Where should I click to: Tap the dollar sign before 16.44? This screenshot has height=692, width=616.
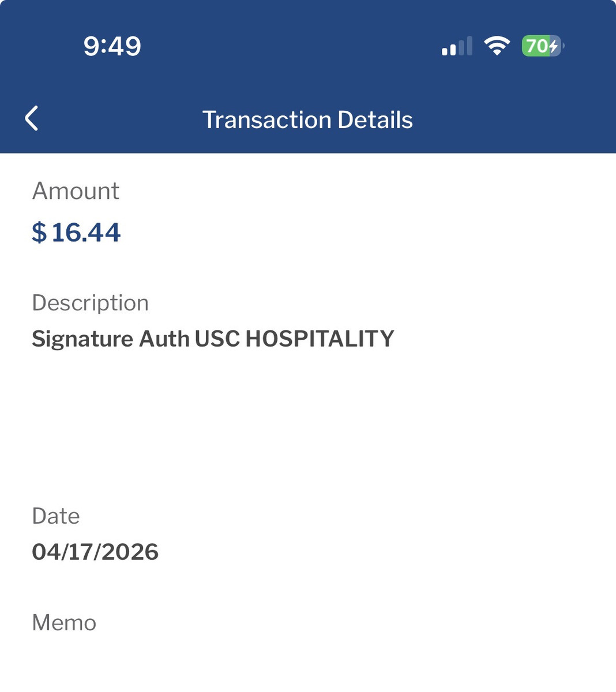tap(39, 232)
